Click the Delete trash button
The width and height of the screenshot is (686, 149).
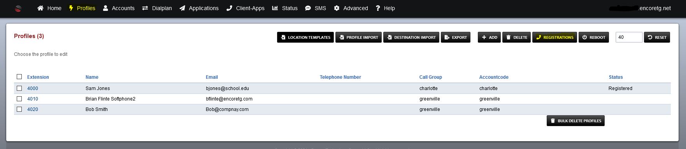point(516,37)
